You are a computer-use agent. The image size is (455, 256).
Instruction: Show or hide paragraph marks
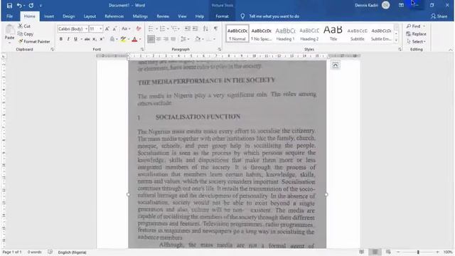pos(215,28)
